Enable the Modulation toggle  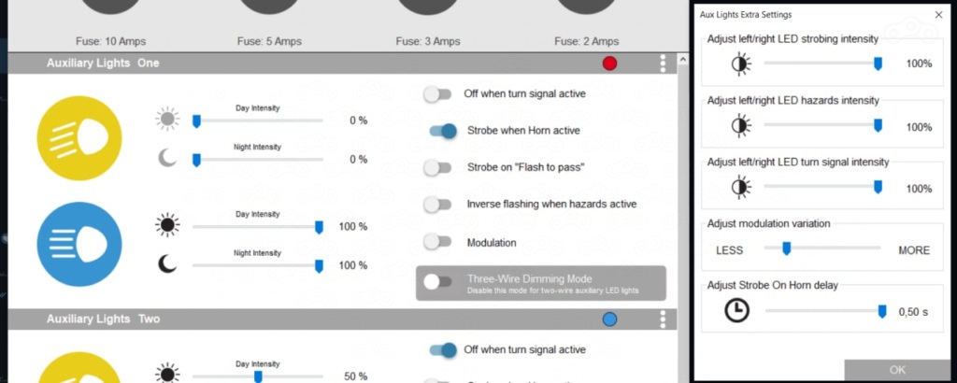point(436,242)
